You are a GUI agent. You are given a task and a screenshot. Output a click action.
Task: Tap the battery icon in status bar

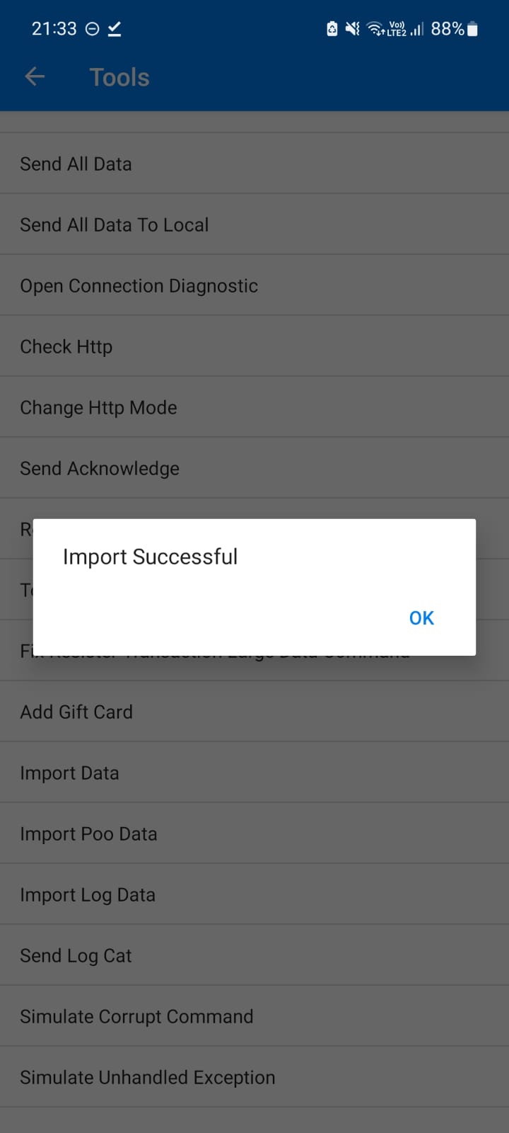pos(473,29)
